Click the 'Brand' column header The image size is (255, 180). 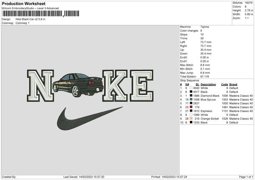tap(233, 84)
